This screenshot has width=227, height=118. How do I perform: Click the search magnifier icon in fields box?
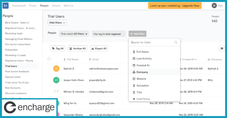click(176, 42)
